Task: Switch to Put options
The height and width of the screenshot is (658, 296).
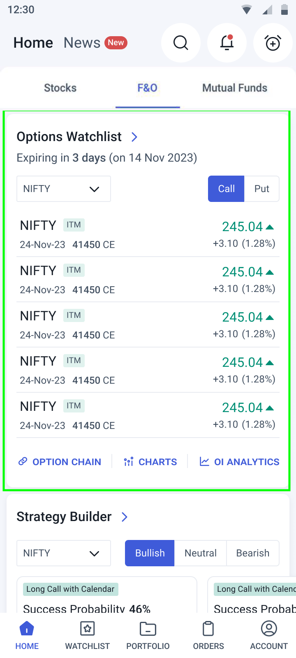Action: click(262, 189)
